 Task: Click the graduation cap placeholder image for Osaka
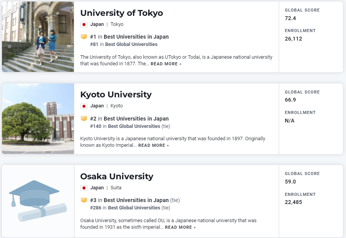(x=38, y=201)
